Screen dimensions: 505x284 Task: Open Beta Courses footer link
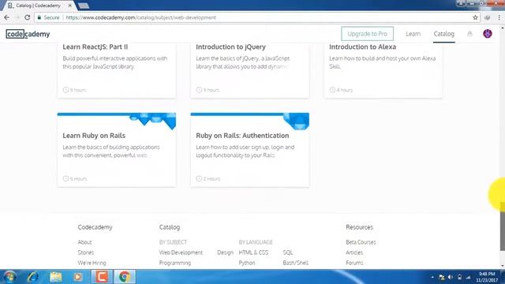point(361,242)
